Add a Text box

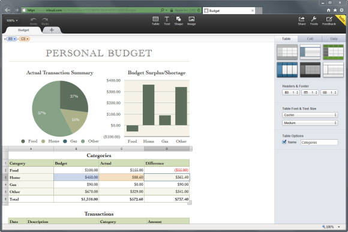(x=167, y=20)
